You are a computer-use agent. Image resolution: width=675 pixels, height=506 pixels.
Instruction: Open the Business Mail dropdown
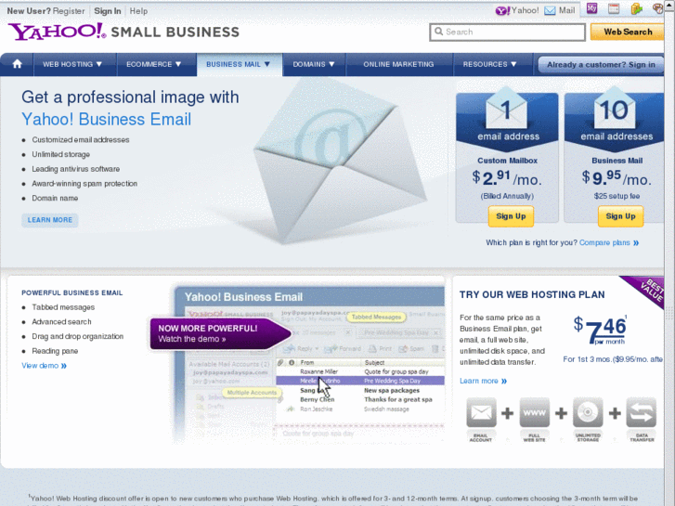pos(238,64)
